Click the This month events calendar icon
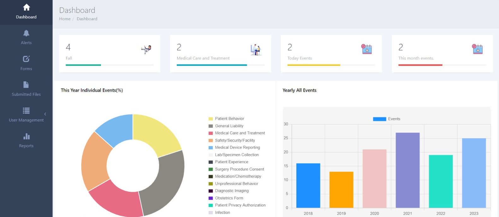 pyautogui.click(x=477, y=49)
